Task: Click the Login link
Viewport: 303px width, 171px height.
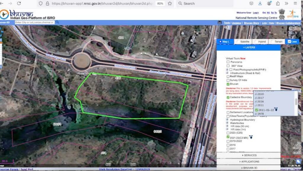Action: (x=256, y=13)
